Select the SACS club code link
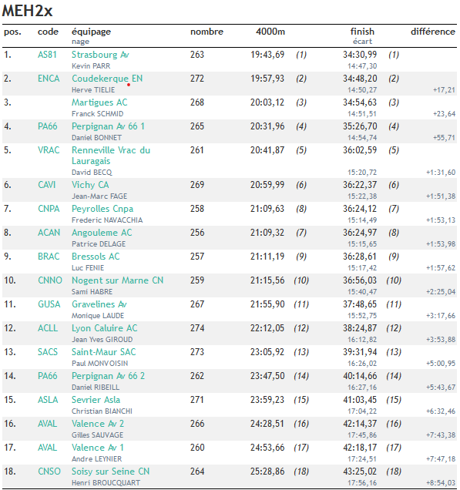Screen dimensions: 460x490 [48, 352]
